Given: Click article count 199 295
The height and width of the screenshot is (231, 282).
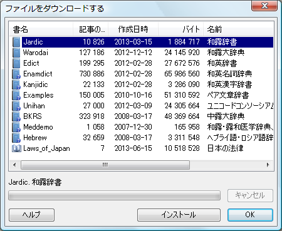Looking at the screenshot, I should (x=91, y=63).
